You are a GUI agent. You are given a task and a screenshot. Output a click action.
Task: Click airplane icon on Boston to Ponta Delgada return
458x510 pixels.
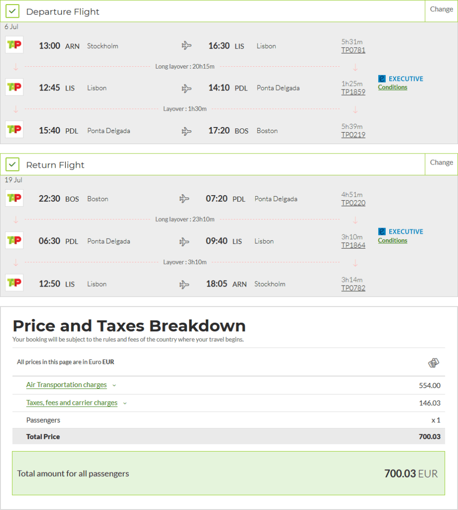[x=184, y=199]
